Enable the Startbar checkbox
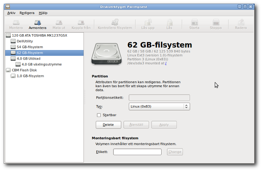This screenshot has height=171, width=262. click(x=99, y=115)
